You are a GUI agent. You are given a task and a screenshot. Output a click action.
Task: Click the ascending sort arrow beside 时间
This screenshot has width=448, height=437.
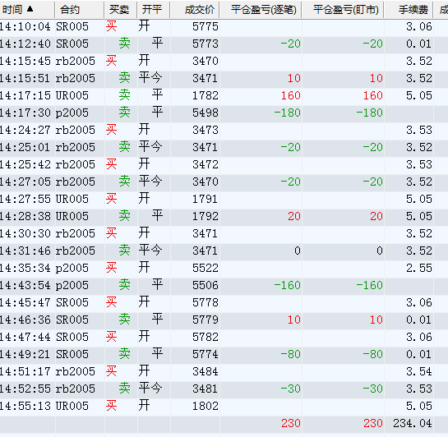point(30,9)
